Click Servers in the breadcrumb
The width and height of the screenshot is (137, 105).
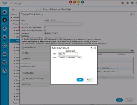click(46, 9)
